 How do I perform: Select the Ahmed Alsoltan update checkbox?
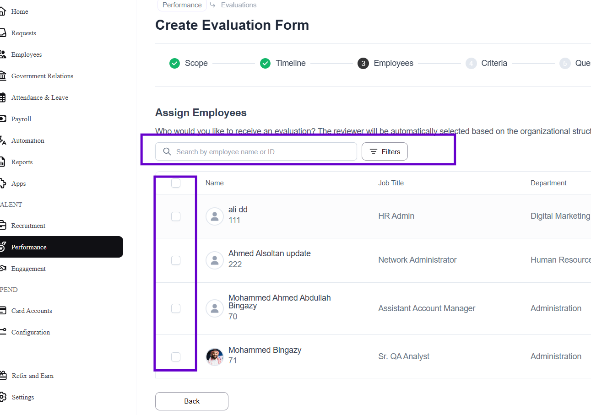176,260
